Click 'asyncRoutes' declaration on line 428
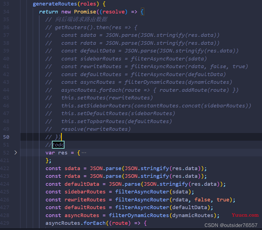 82,215
